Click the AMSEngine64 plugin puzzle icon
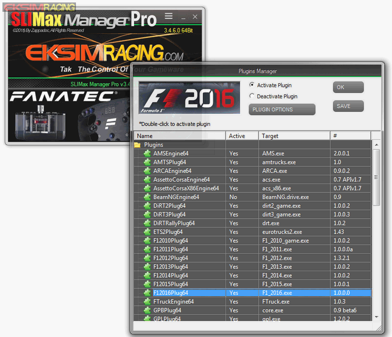The height and width of the screenshot is (337, 392). [147, 154]
